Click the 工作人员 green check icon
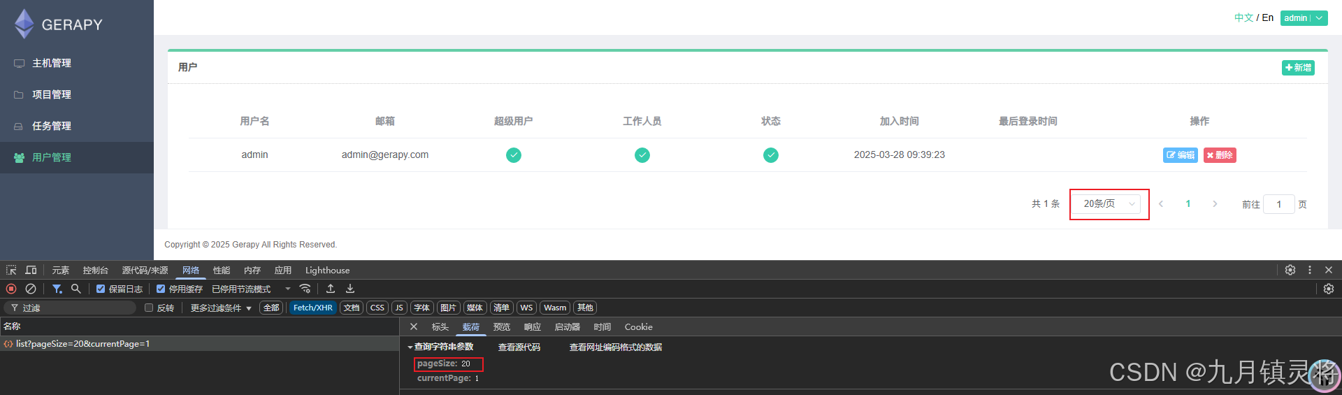Screen dimensions: 1342x395 click(x=642, y=155)
